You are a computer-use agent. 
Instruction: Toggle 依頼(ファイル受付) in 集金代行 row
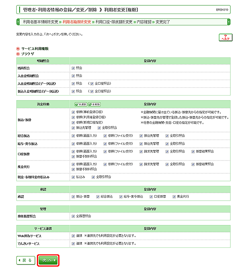[x=105, y=164]
